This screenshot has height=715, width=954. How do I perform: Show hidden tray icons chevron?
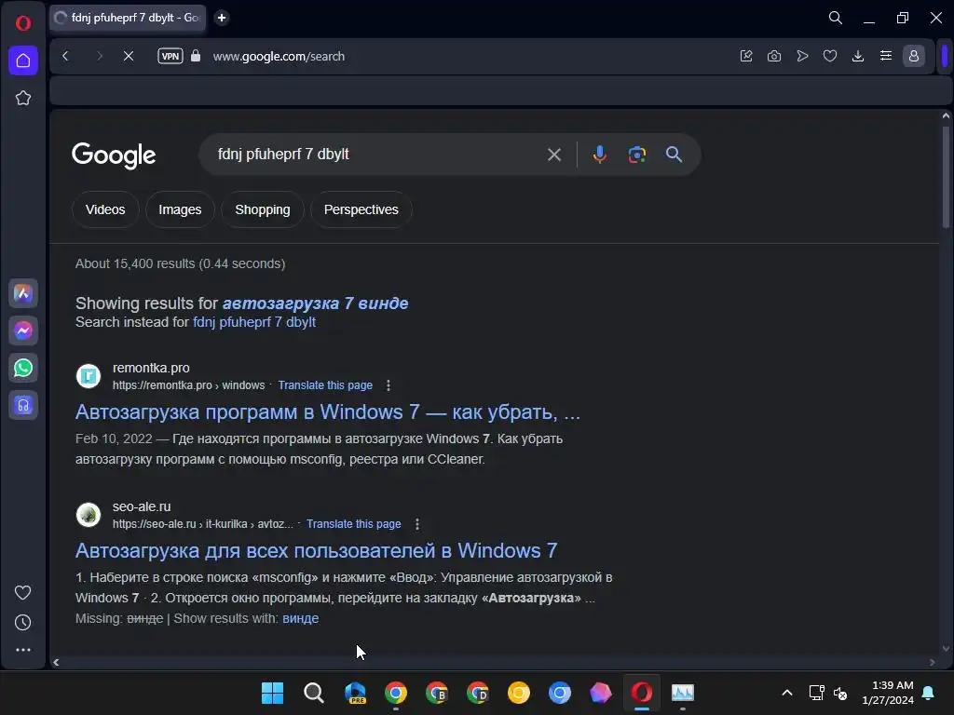(x=786, y=693)
